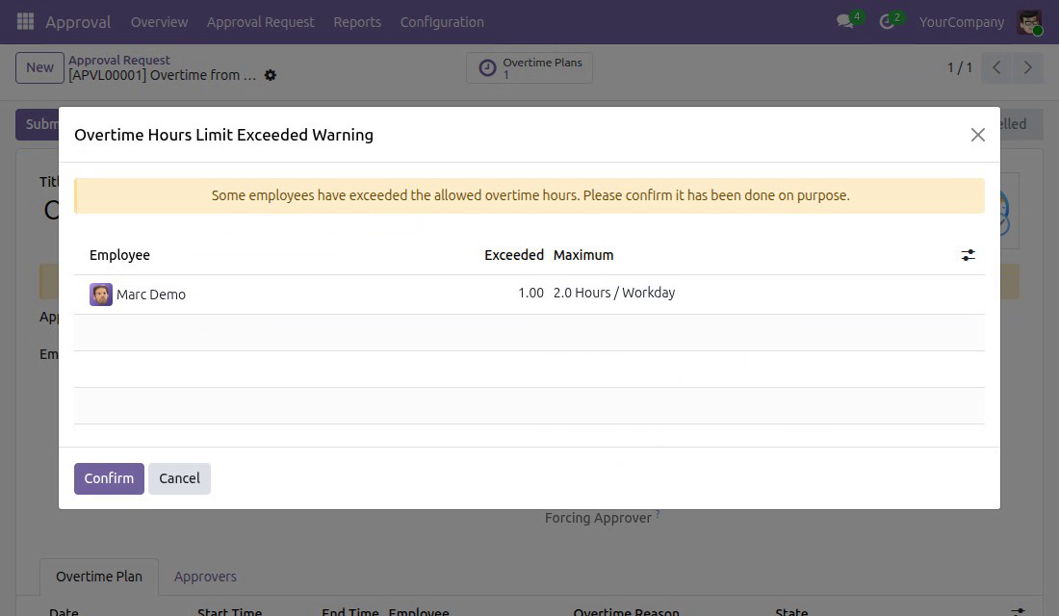Open the chat messages icon with badge 4
This screenshot has width=1059, height=616.
click(x=845, y=21)
